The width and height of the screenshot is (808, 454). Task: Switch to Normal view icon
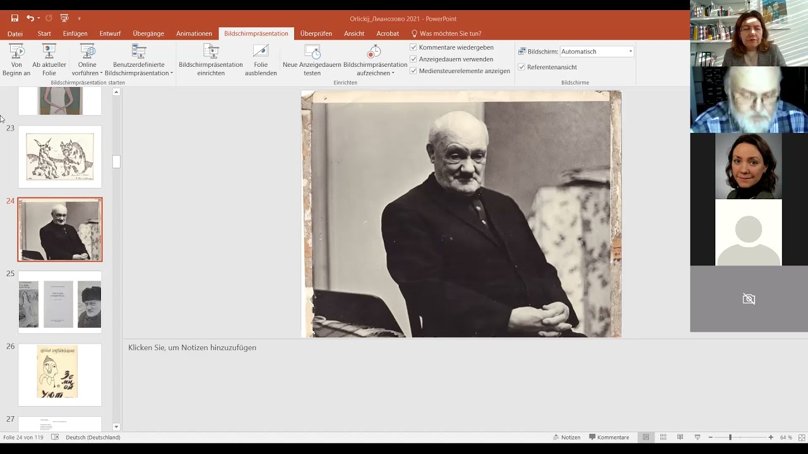click(646, 437)
